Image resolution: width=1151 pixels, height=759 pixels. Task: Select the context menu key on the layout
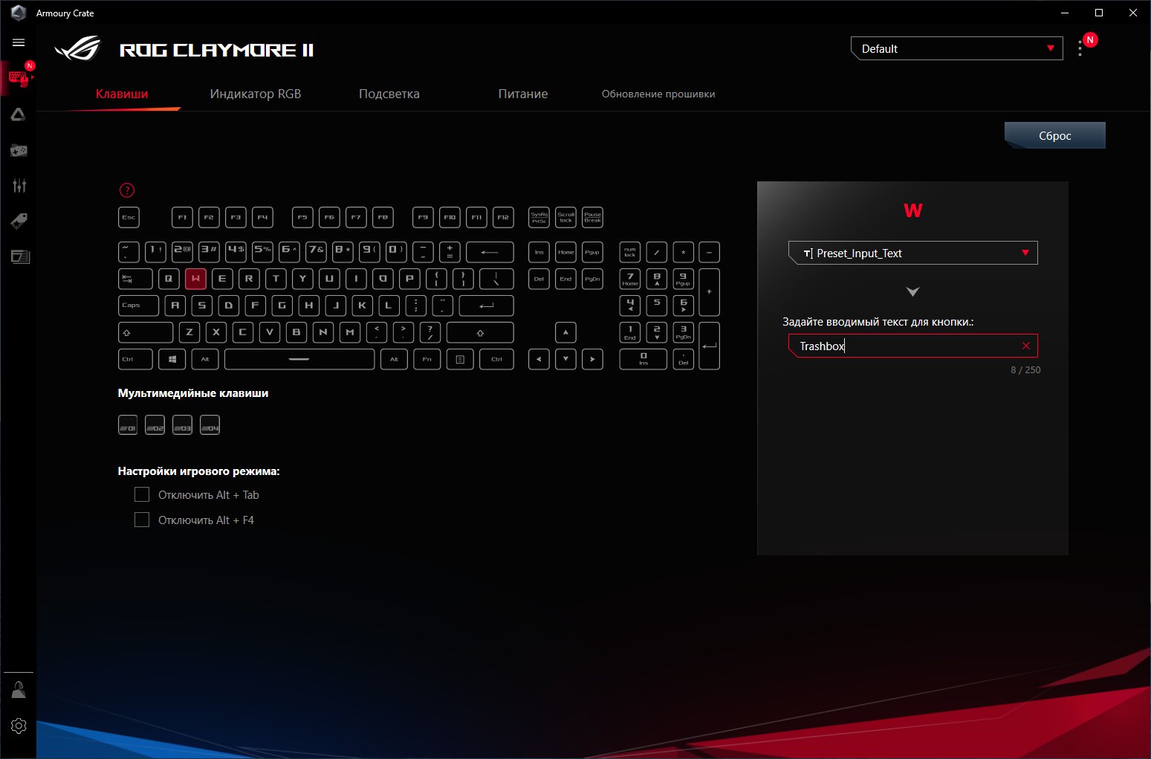pyautogui.click(x=460, y=359)
